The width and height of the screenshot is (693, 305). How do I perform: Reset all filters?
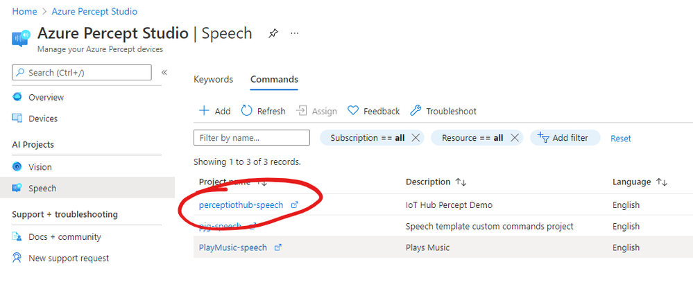pyautogui.click(x=621, y=139)
